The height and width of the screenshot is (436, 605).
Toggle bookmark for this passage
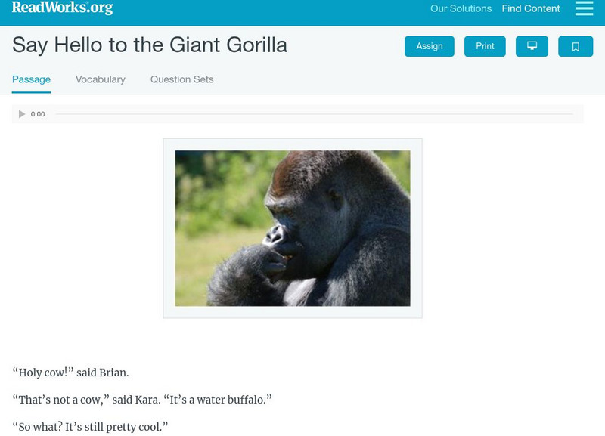pyautogui.click(x=576, y=46)
